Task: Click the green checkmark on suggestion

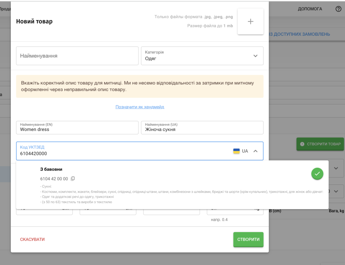Action: coord(317,174)
